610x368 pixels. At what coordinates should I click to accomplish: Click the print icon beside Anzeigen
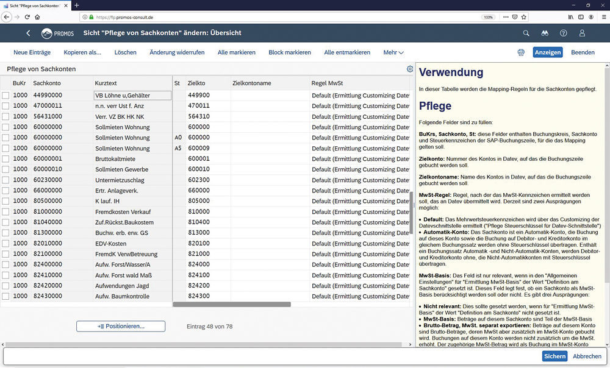tap(521, 52)
